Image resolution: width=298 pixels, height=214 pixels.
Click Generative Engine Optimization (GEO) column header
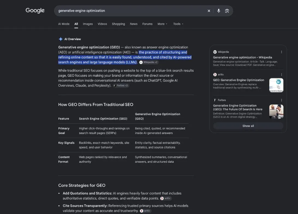(158, 116)
